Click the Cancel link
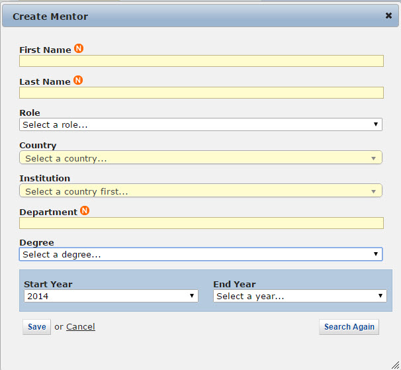 (x=81, y=327)
